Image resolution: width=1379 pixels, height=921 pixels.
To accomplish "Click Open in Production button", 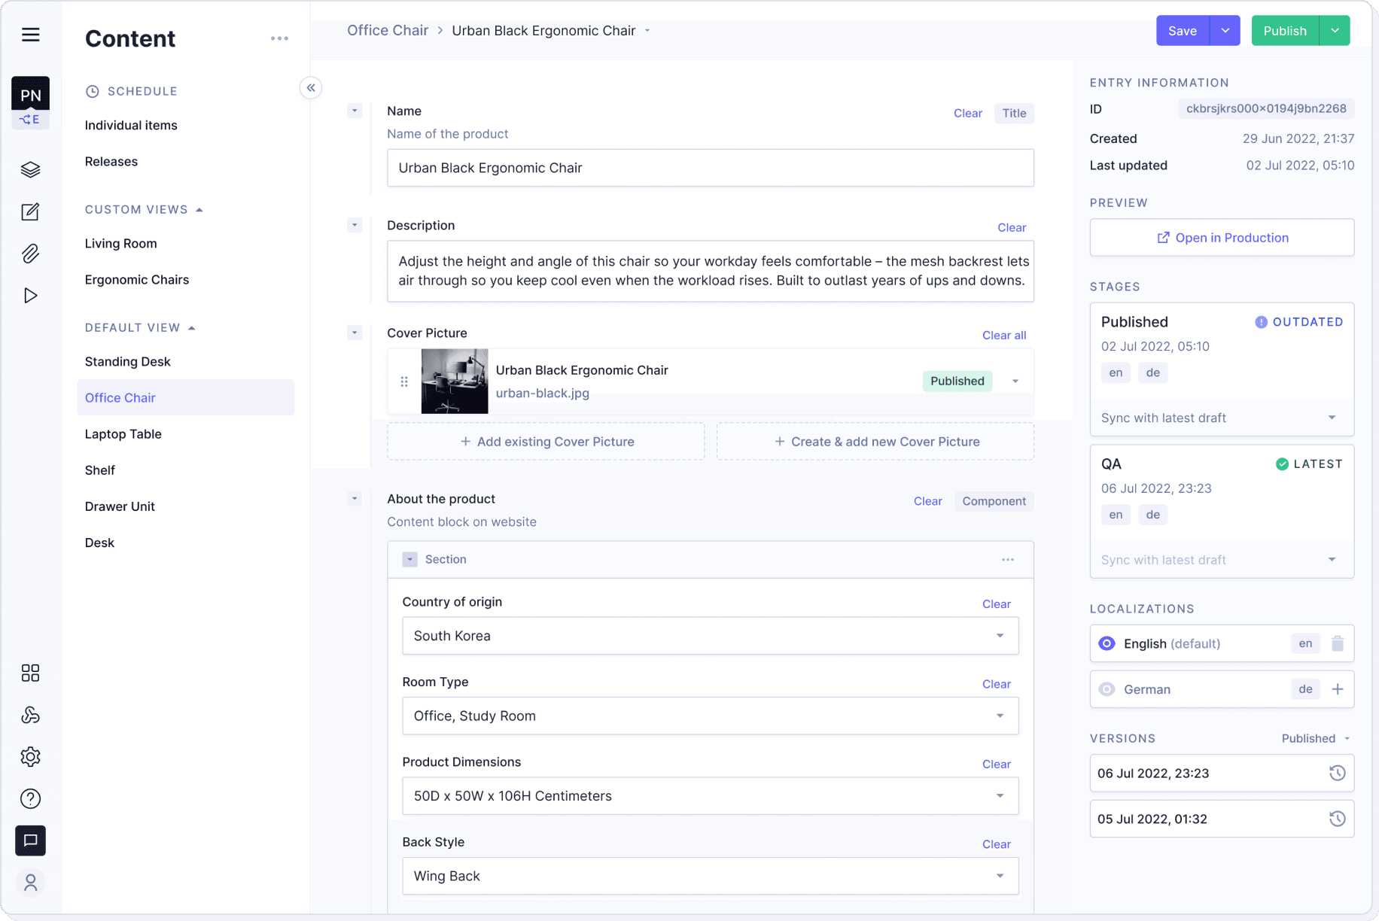I will [1221, 238].
